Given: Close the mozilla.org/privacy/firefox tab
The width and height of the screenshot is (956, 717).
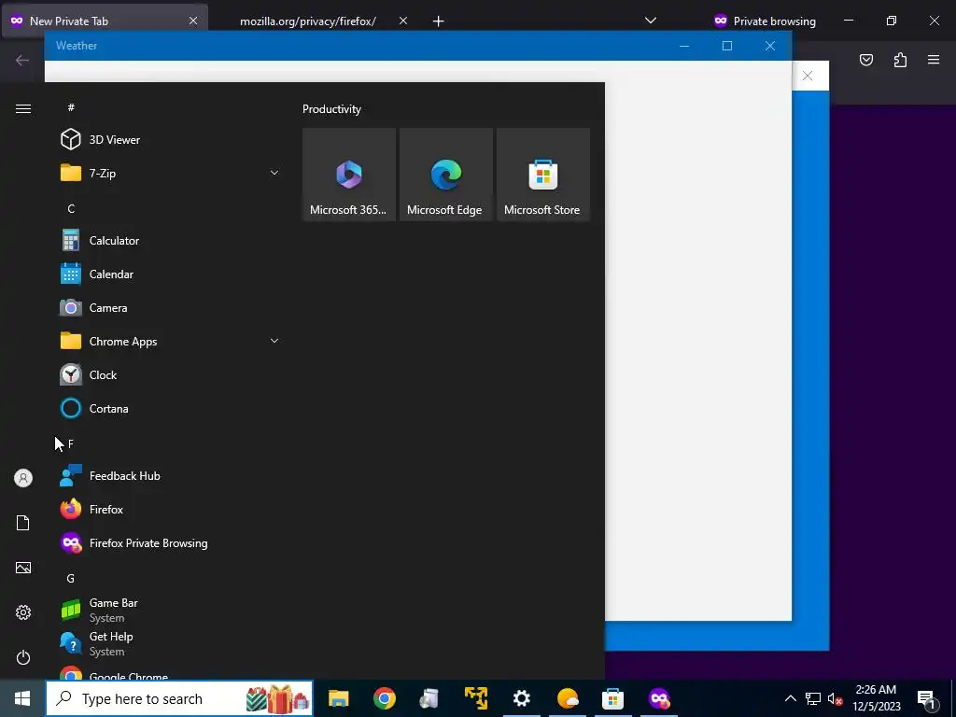Looking at the screenshot, I should (403, 21).
